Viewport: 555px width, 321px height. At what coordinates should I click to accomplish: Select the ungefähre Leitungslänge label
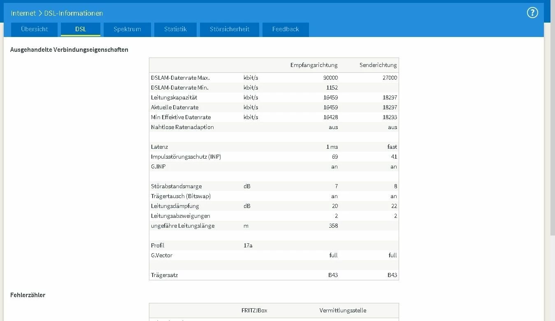[183, 226]
